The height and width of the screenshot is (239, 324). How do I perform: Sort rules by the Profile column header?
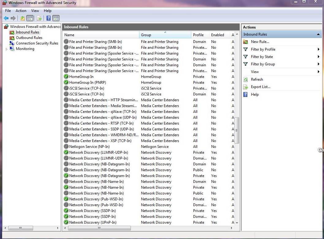click(200, 35)
